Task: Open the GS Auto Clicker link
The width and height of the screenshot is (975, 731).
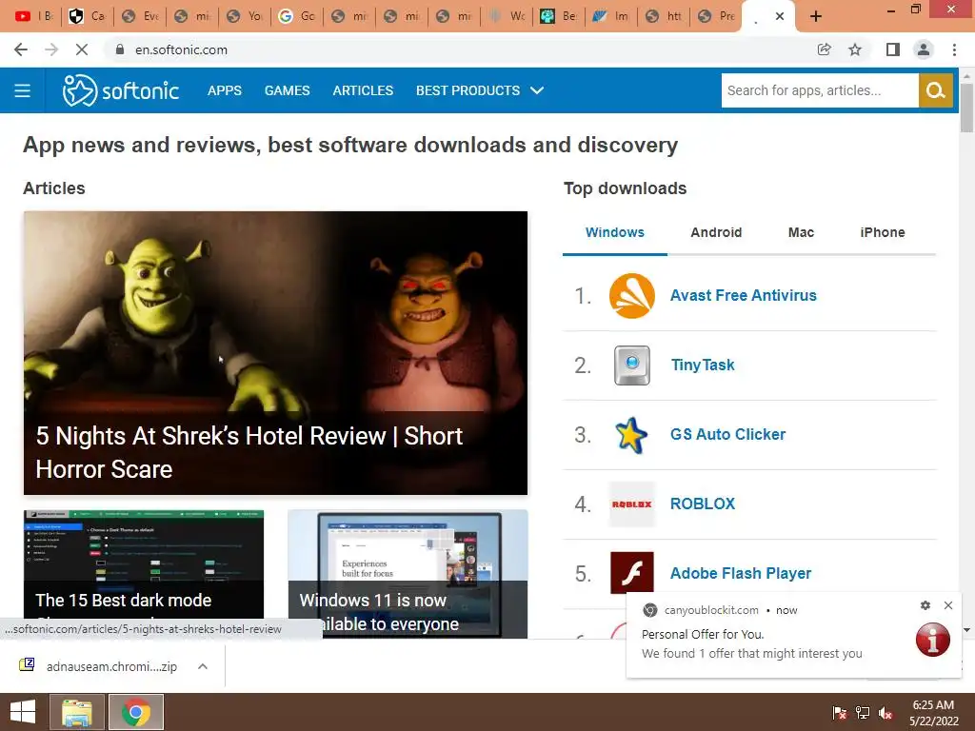Action: click(x=727, y=434)
